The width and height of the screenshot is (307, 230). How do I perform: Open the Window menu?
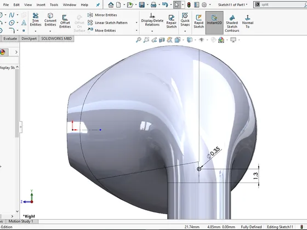pyautogui.click(x=70, y=5)
